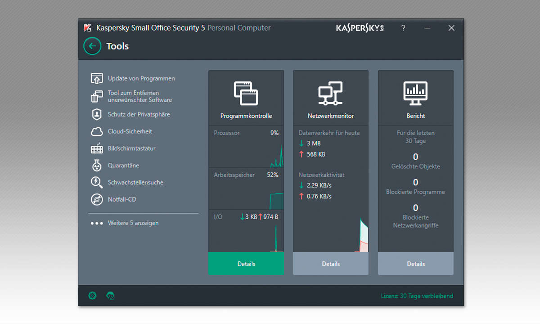
Task: Launch Bildschirmtastatur from the tools list
Action: pos(132,148)
